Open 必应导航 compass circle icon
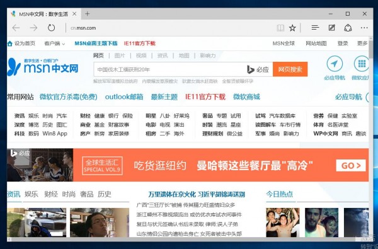The image size is (378, 249). click(335, 64)
